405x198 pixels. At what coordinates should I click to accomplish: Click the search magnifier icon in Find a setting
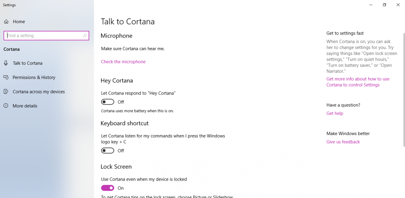tap(84, 36)
